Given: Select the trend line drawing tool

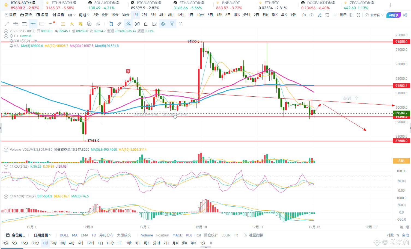Looking at the screenshot, I should coord(7,24).
